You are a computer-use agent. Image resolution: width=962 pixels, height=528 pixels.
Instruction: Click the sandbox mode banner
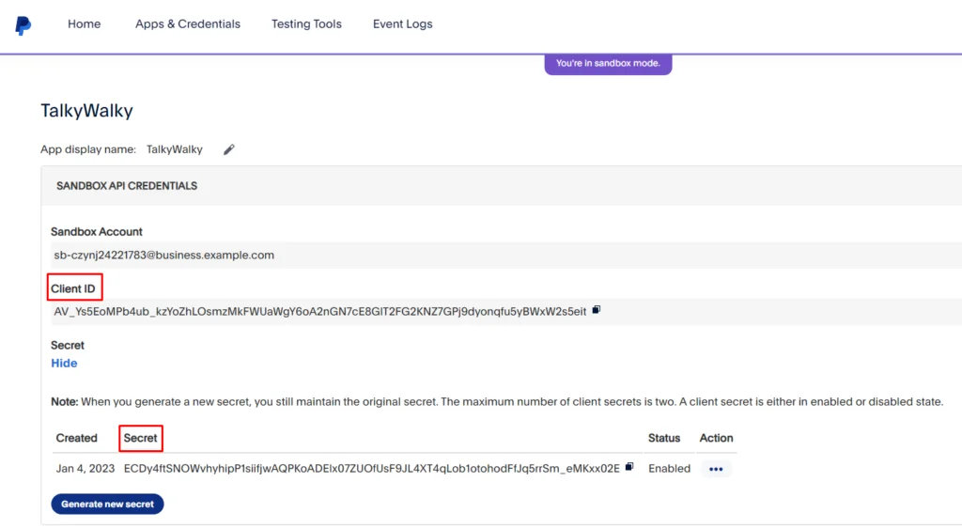tap(608, 64)
